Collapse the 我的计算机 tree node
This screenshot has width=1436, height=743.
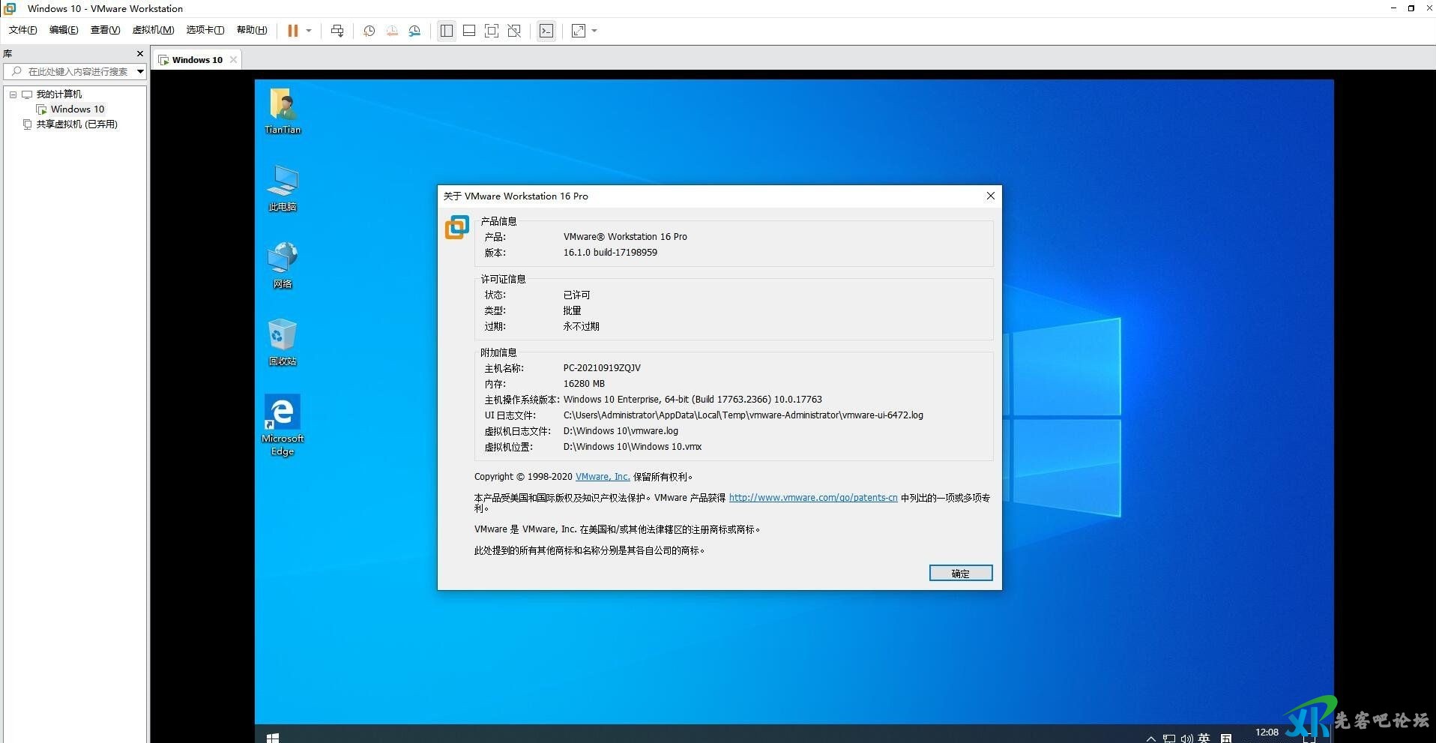coord(13,94)
